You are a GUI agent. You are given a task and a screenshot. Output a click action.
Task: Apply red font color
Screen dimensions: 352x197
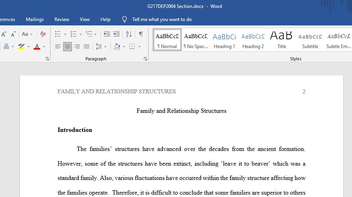click(x=37, y=46)
